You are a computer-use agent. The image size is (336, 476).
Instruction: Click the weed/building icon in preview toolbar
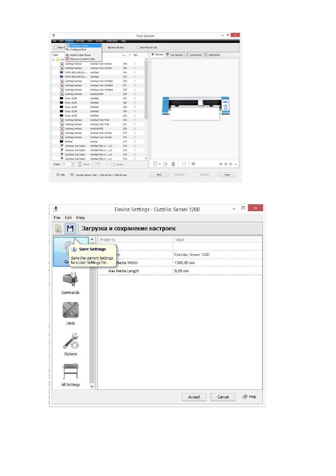pos(173,164)
